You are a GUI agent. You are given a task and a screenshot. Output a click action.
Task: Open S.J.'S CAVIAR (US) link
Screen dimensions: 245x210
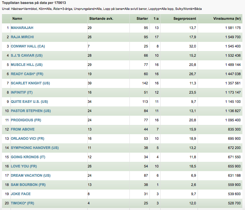[x=27, y=56]
